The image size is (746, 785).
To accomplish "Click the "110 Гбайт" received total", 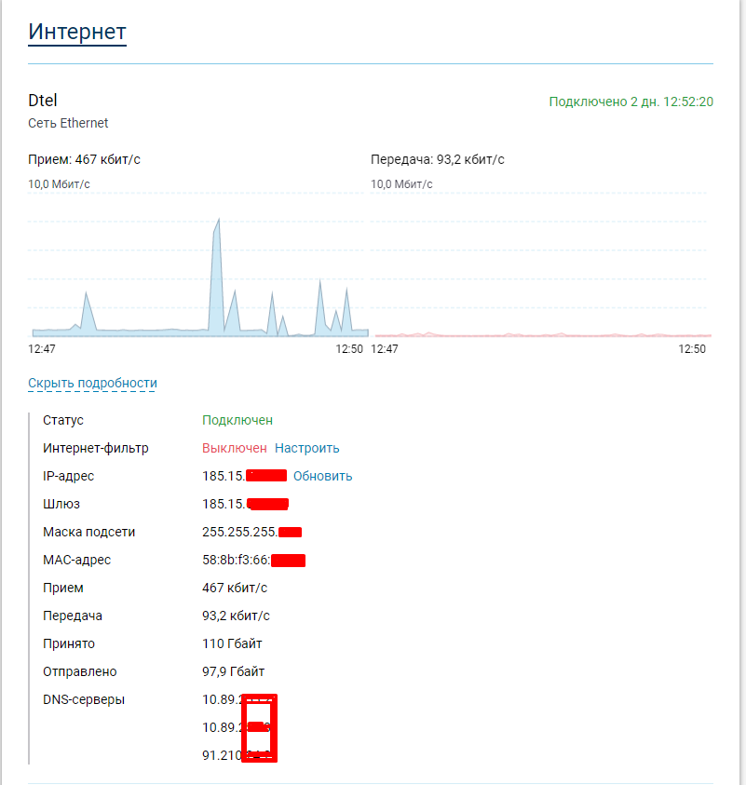I will click(x=232, y=643).
